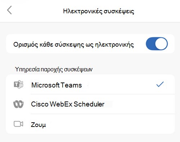Click the Microsoft Teams logo icon
The width and height of the screenshot is (180, 142).
[x=18, y=84]
